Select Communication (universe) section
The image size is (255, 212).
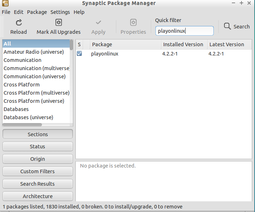[x=36, y=76]
